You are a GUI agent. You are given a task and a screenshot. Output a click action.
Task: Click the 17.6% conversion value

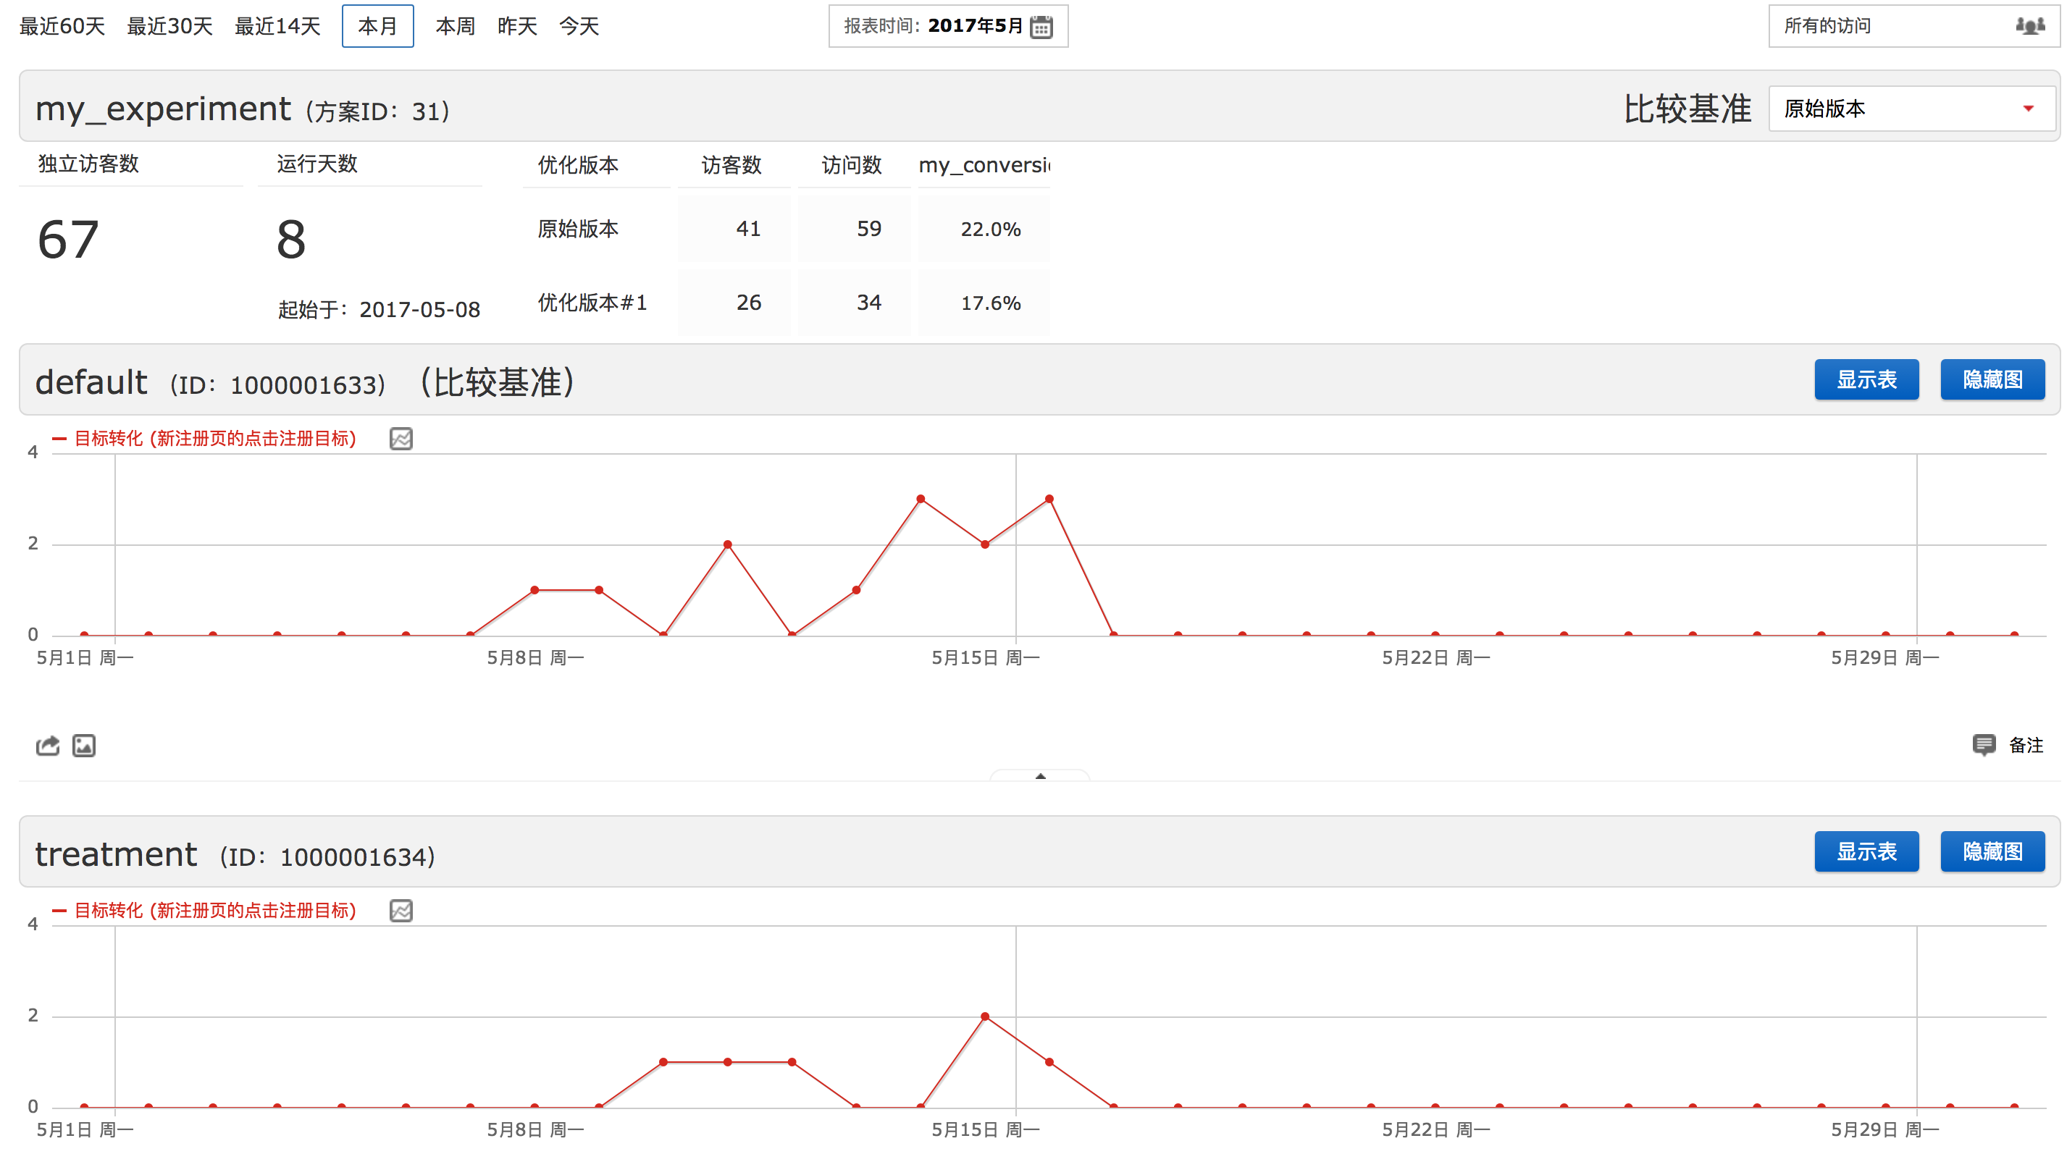click(x=990, y=303)
